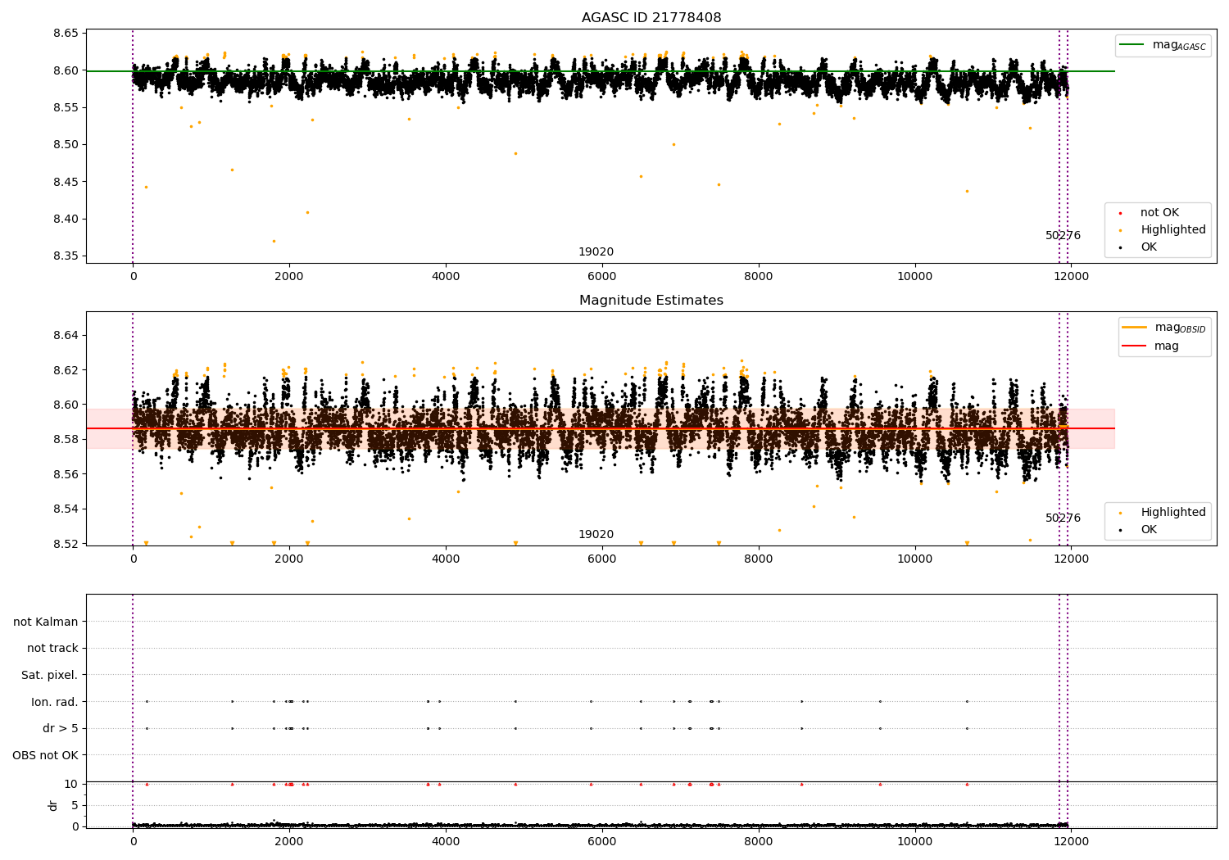This screenshot has width=1229, height=860.
Task: Click the 6000 x-axis tick of bottom plot
Action: tap(602, 842)
